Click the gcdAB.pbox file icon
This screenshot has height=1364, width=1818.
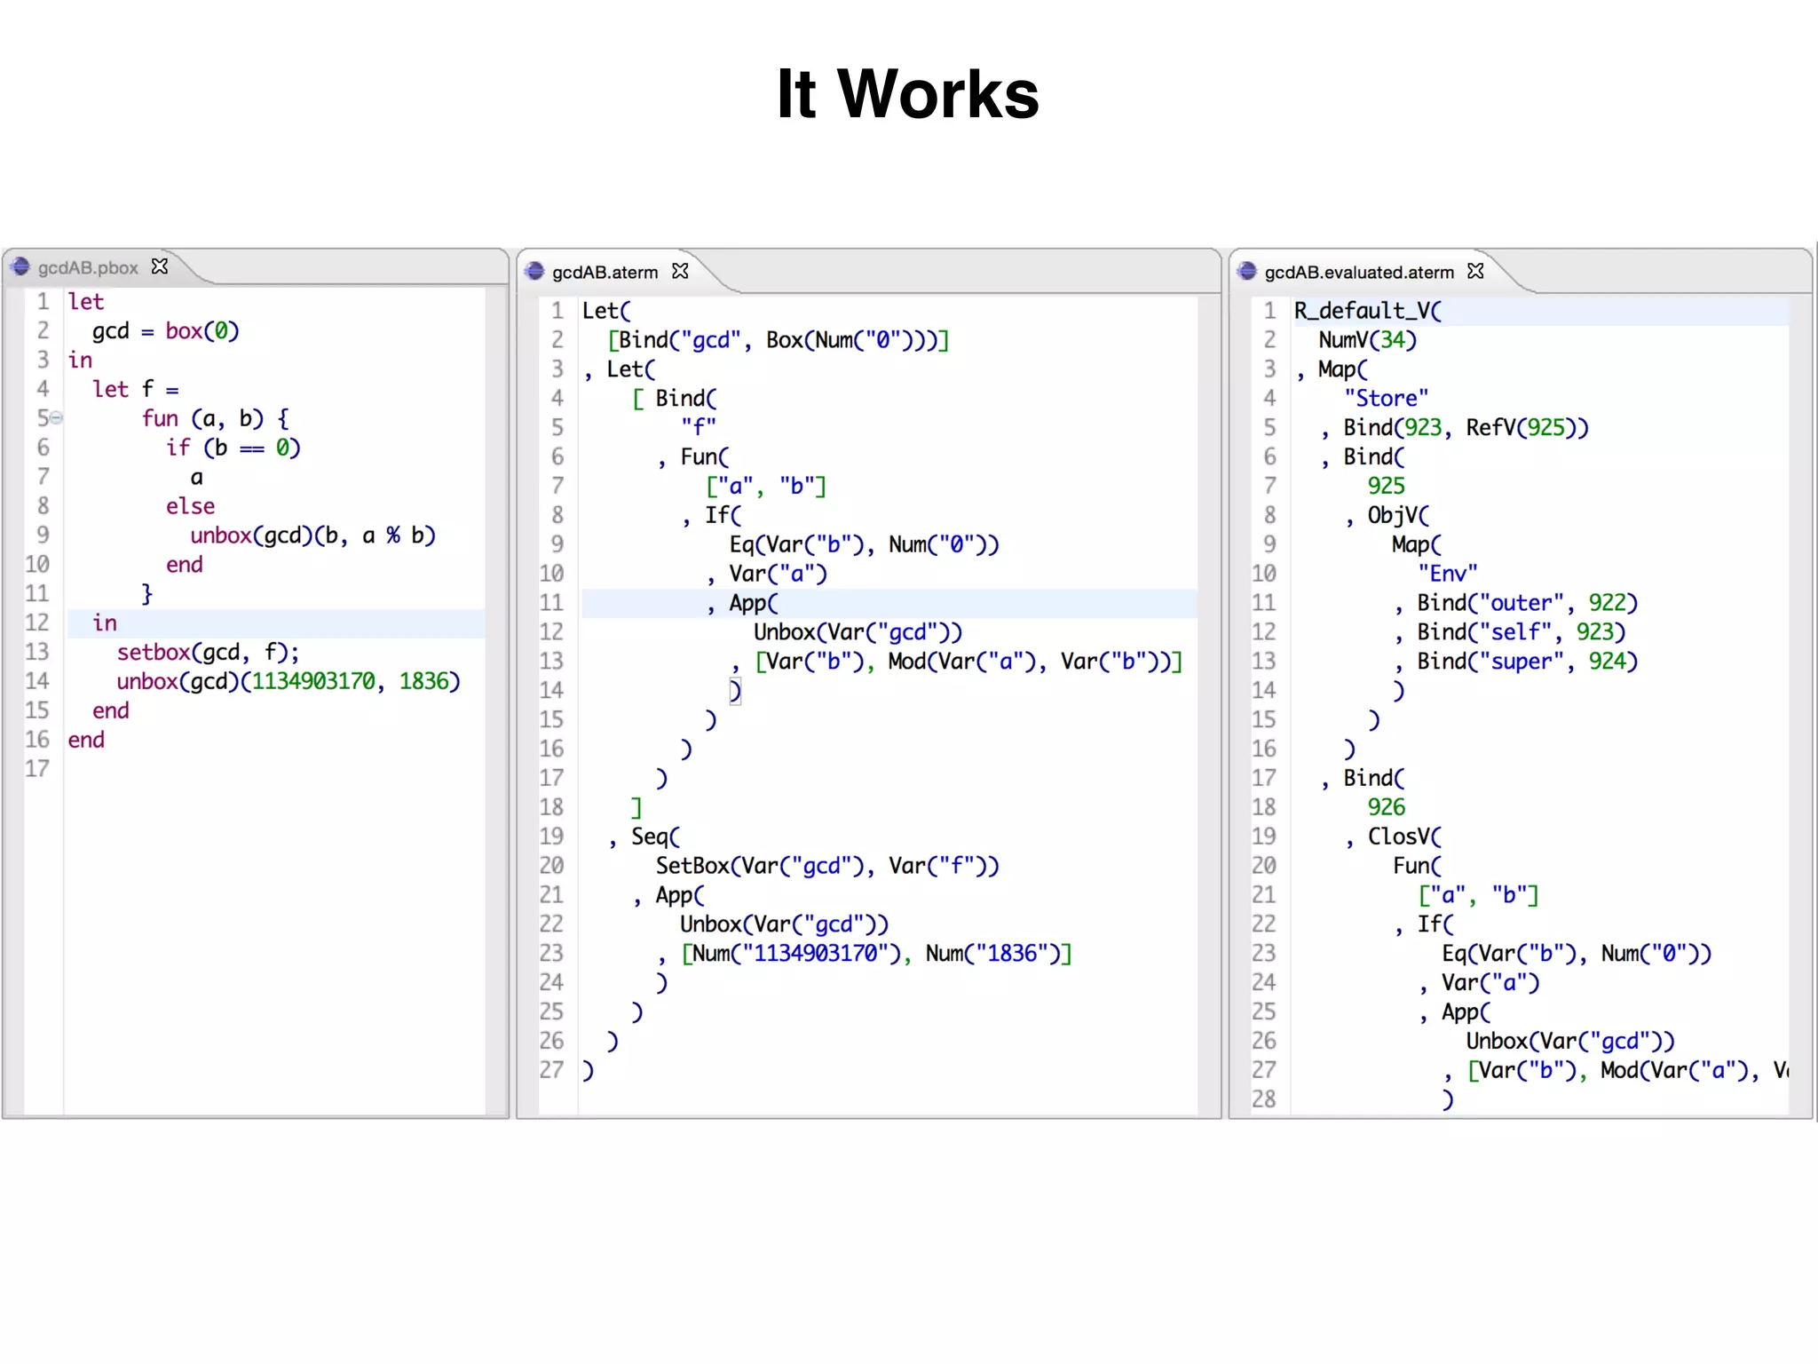(20, 266)
